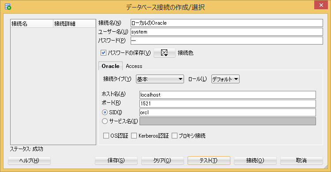Select the SID radio button

click(x=105, y=112)
